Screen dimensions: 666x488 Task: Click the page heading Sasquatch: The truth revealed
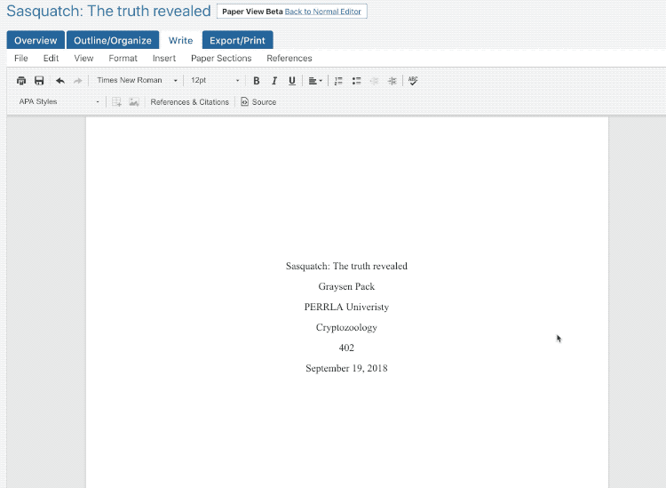pos(108,11)
